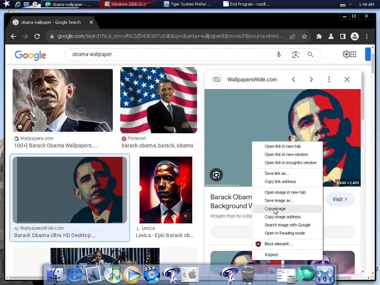Open the Chrome labs flask icon
Screen dimensions: 380x285
click(x=331, y=36)
